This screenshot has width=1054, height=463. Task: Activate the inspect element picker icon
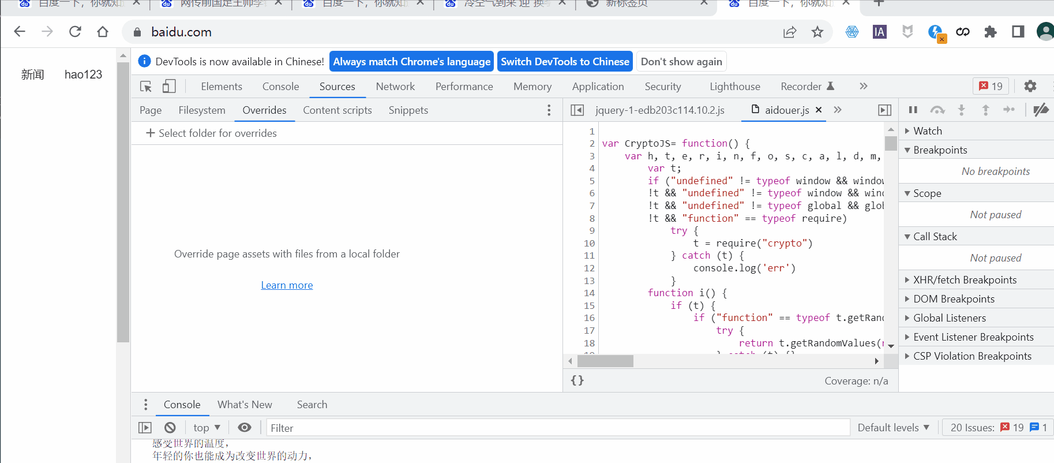[146, 87]
